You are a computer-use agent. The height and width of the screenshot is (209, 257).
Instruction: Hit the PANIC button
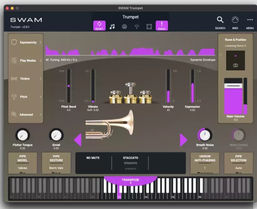tap(162, 26)
